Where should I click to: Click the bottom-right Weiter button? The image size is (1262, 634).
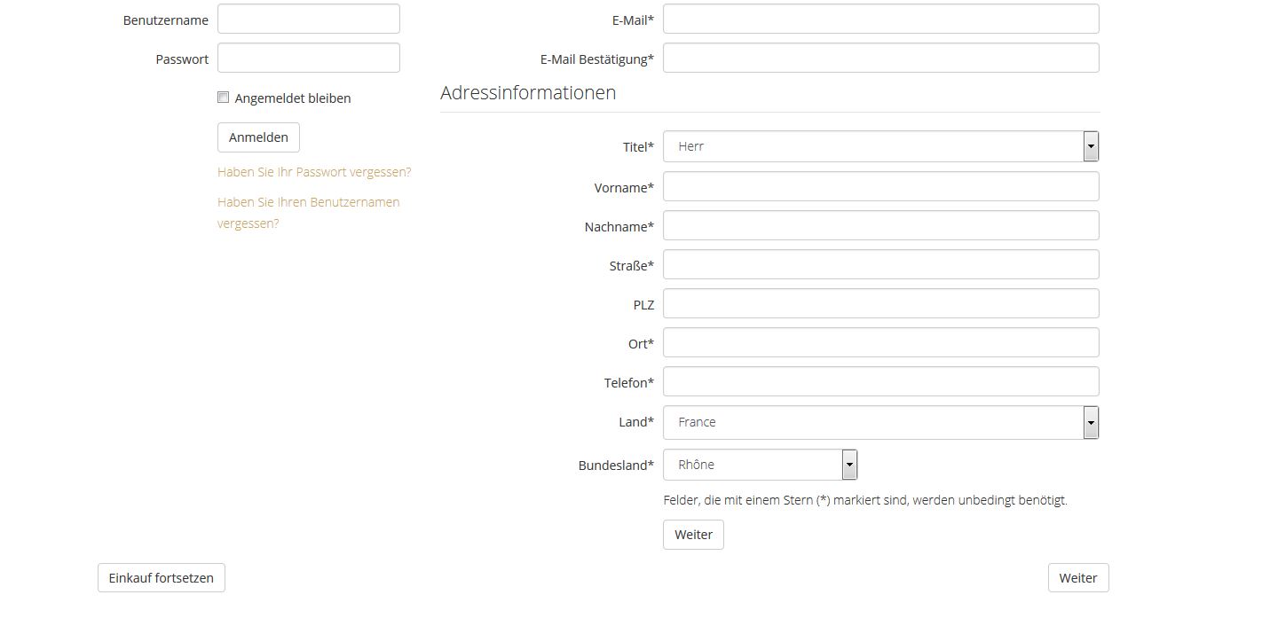(1078, 577)
